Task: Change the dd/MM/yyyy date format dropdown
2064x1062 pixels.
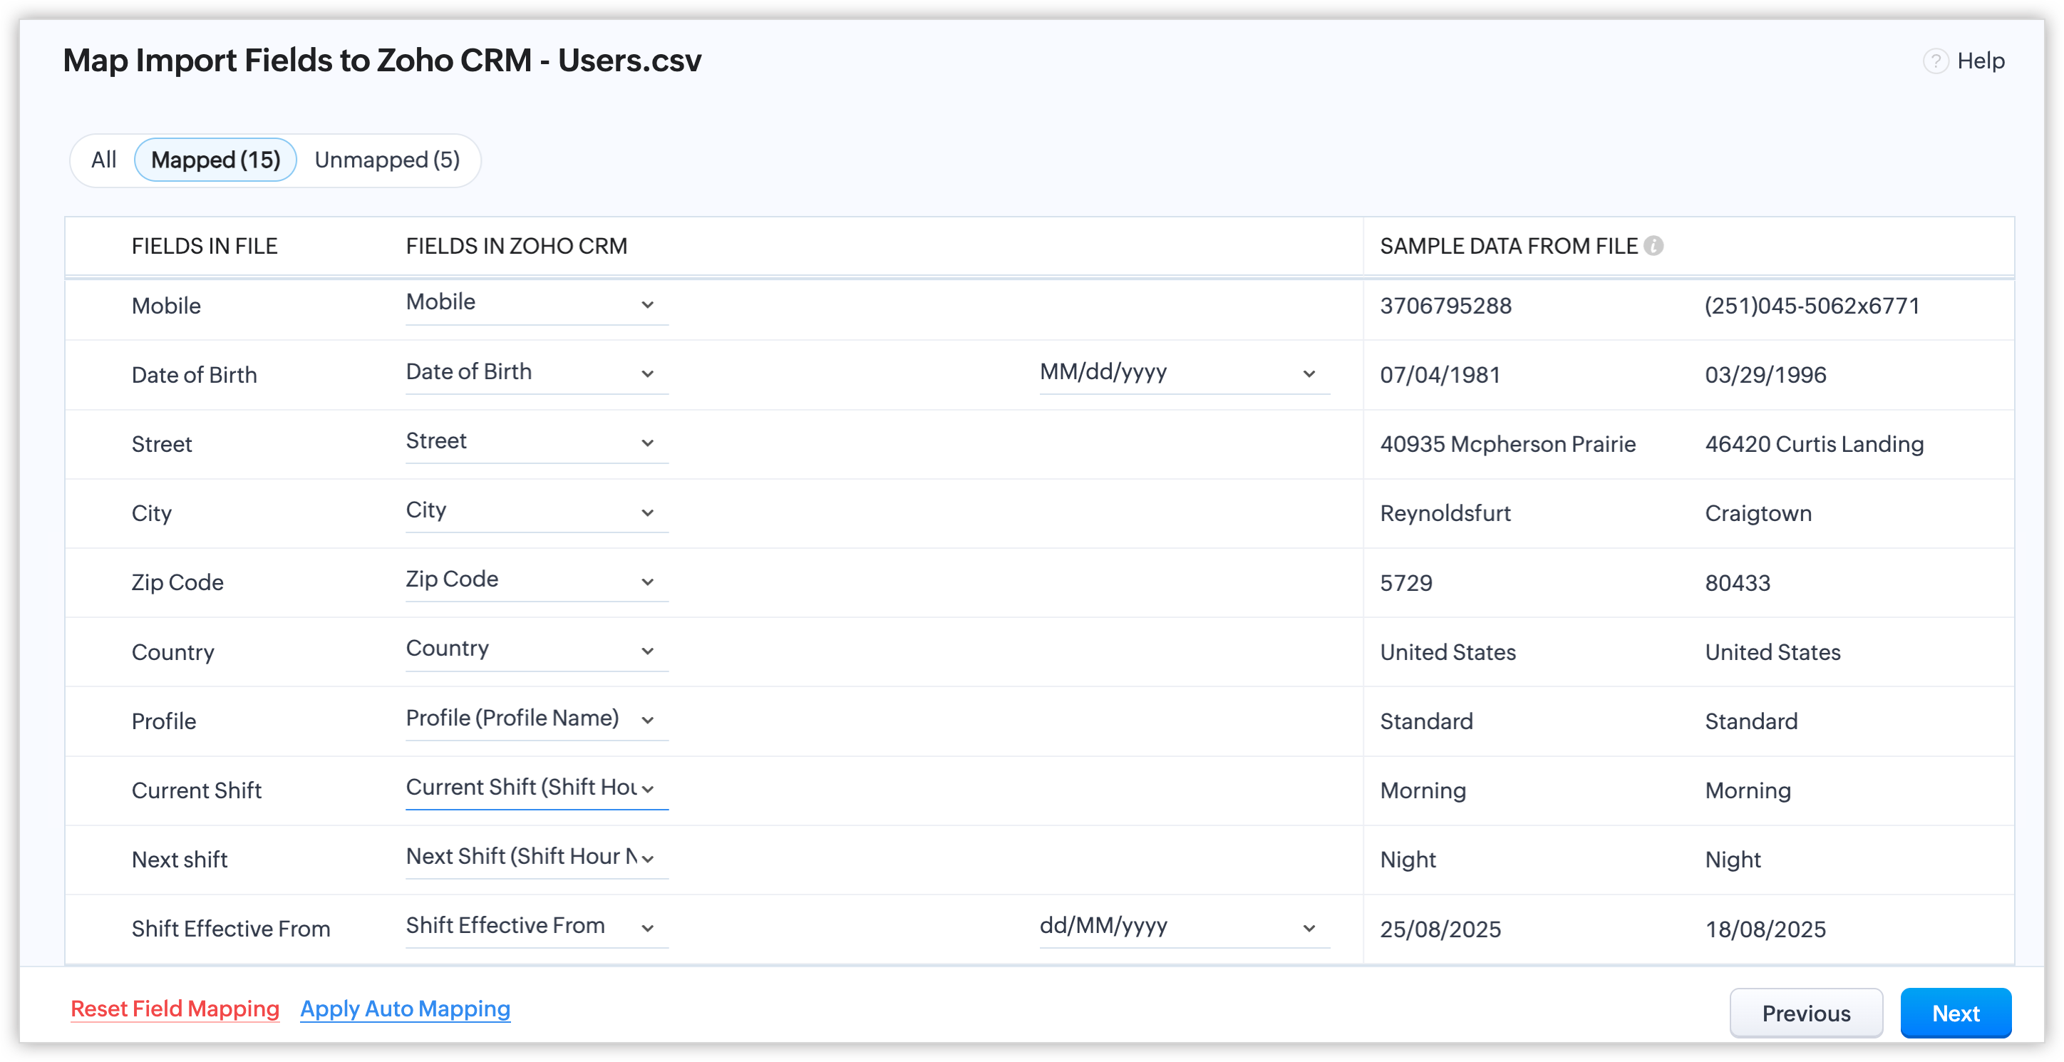Action: click(1183, 927)
